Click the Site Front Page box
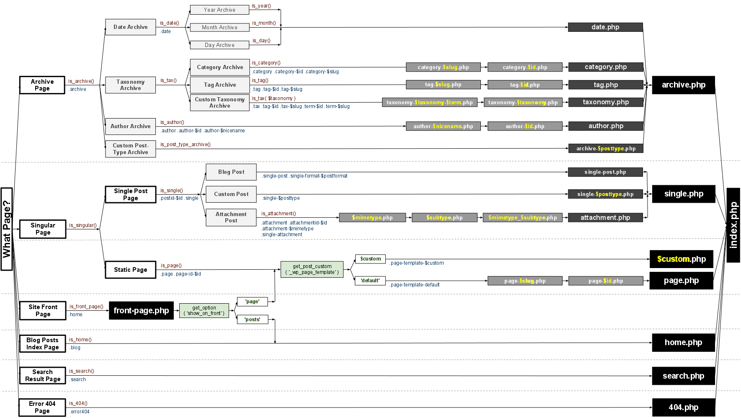741x418 pixels. point(43,311)
